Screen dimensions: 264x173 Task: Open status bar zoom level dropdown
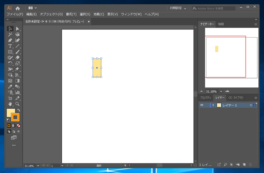38,166
